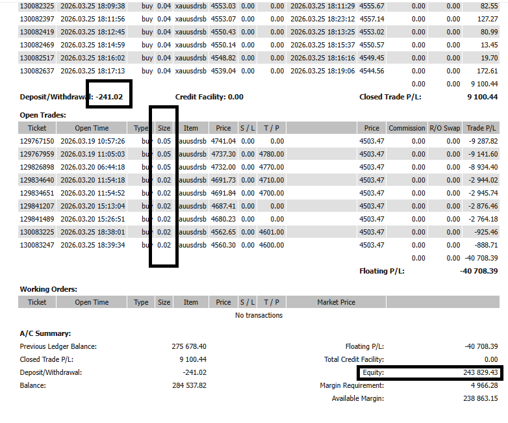Click the Credit Facility: 0.00 label
This screenshot has width=508, height=423.
pos(209,97)
